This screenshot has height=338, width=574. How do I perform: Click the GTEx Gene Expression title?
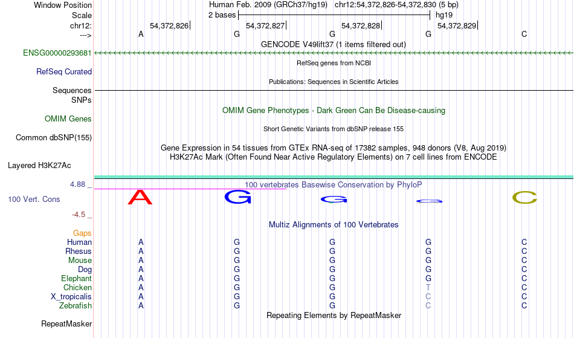point(334,148)
